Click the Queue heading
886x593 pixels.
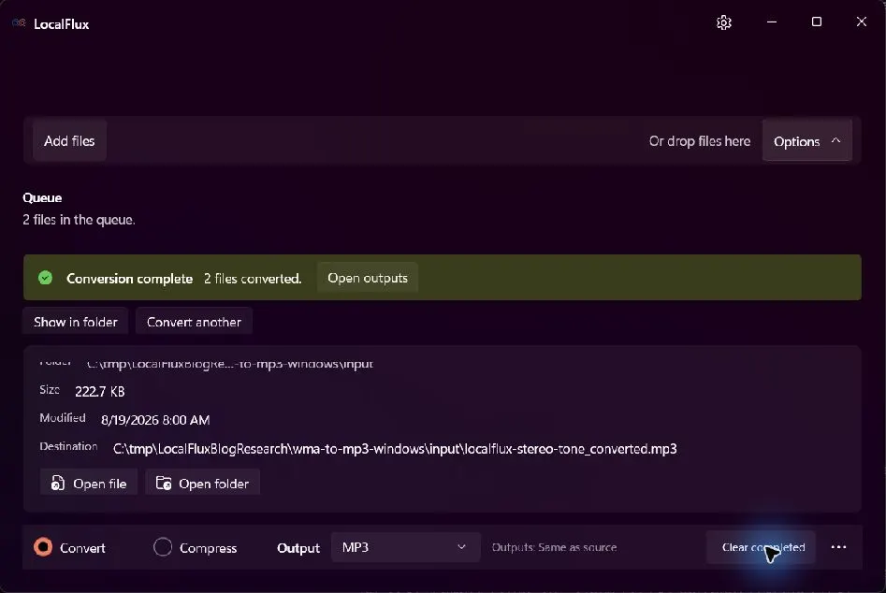click(42, 197)
